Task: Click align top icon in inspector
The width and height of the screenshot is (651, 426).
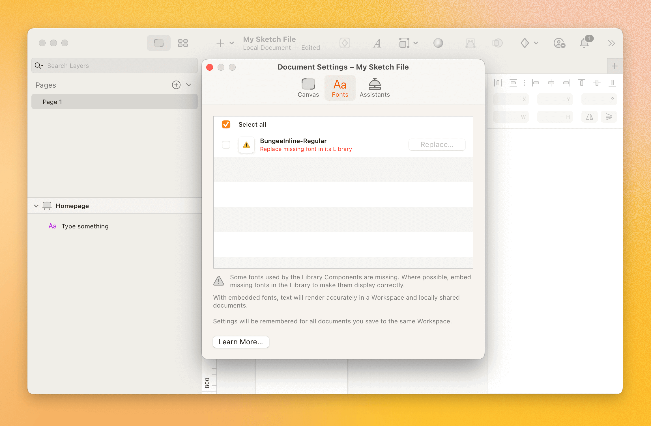Action: (x=581, y=83)
